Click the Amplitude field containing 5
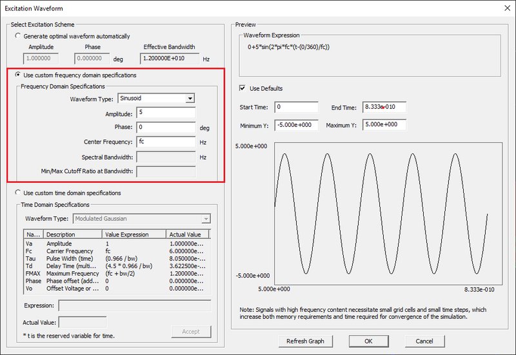 [166, 113]
